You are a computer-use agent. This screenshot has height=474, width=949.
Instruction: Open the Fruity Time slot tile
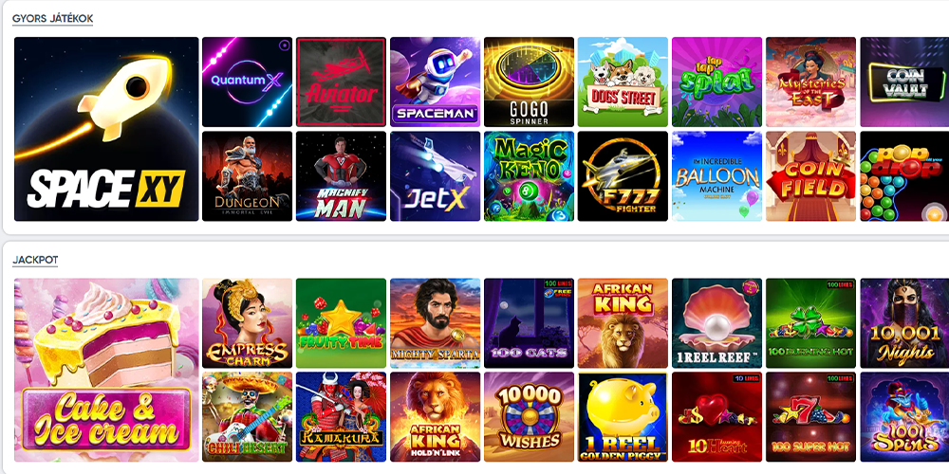click(x=341, y=323)
